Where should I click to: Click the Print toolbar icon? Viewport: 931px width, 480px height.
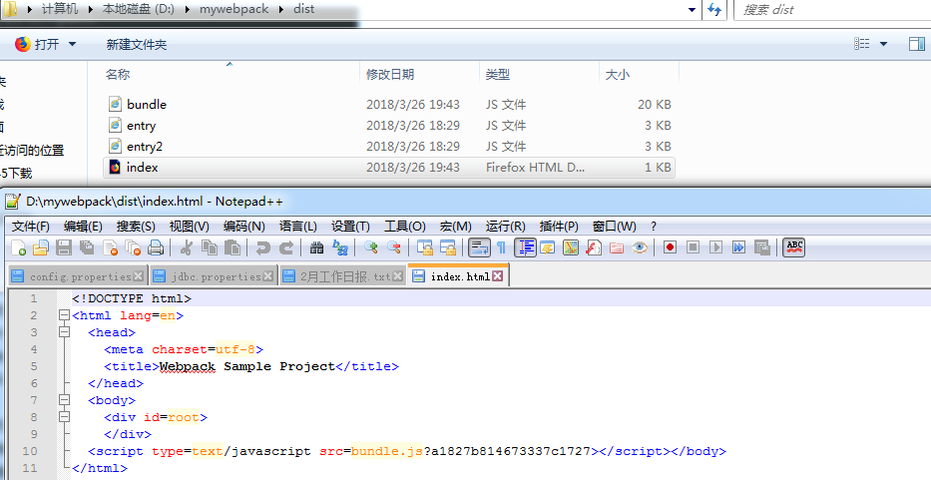156,247
